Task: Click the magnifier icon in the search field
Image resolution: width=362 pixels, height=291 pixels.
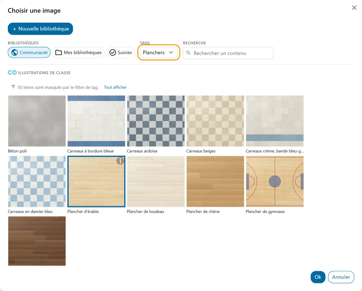Action: pos(188,53)
